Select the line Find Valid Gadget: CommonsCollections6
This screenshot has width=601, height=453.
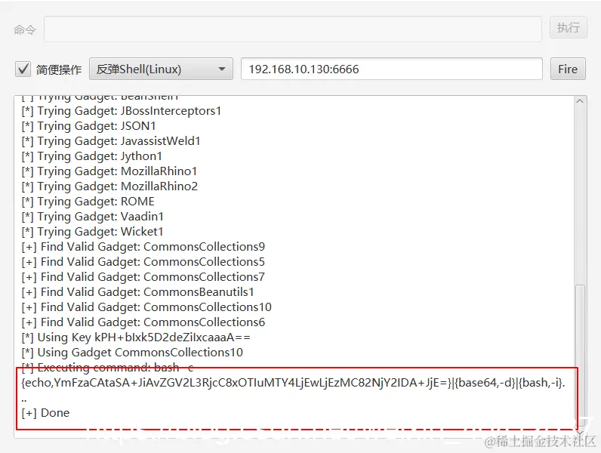pos(143,322)
